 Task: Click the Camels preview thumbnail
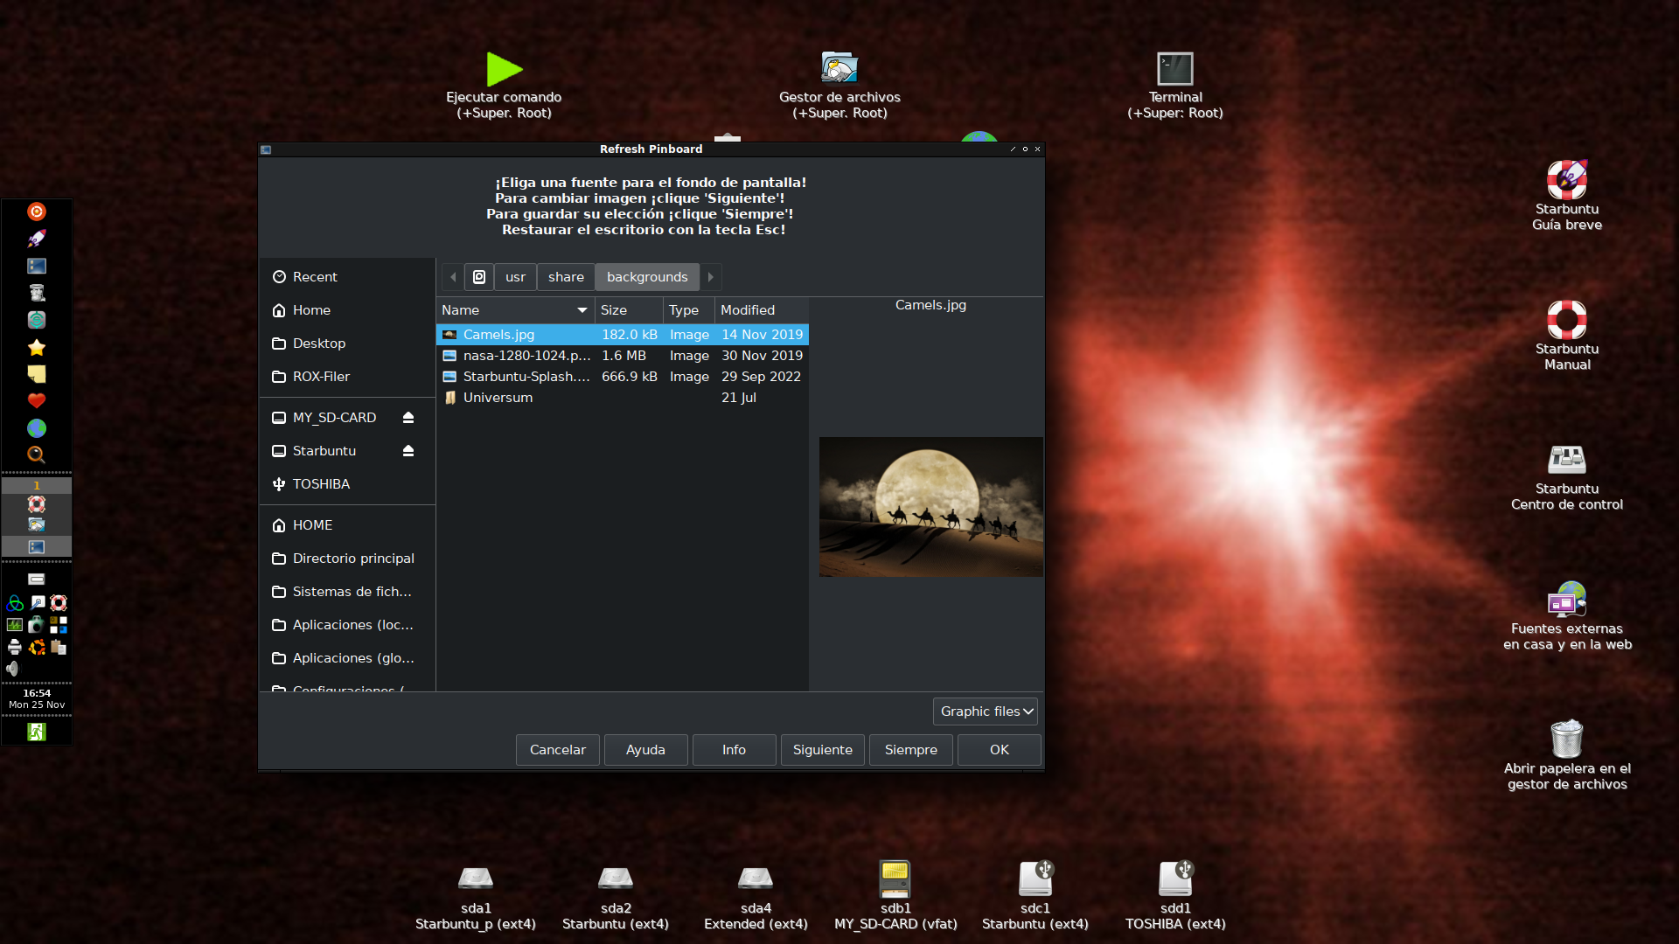(x=930, y=507)
